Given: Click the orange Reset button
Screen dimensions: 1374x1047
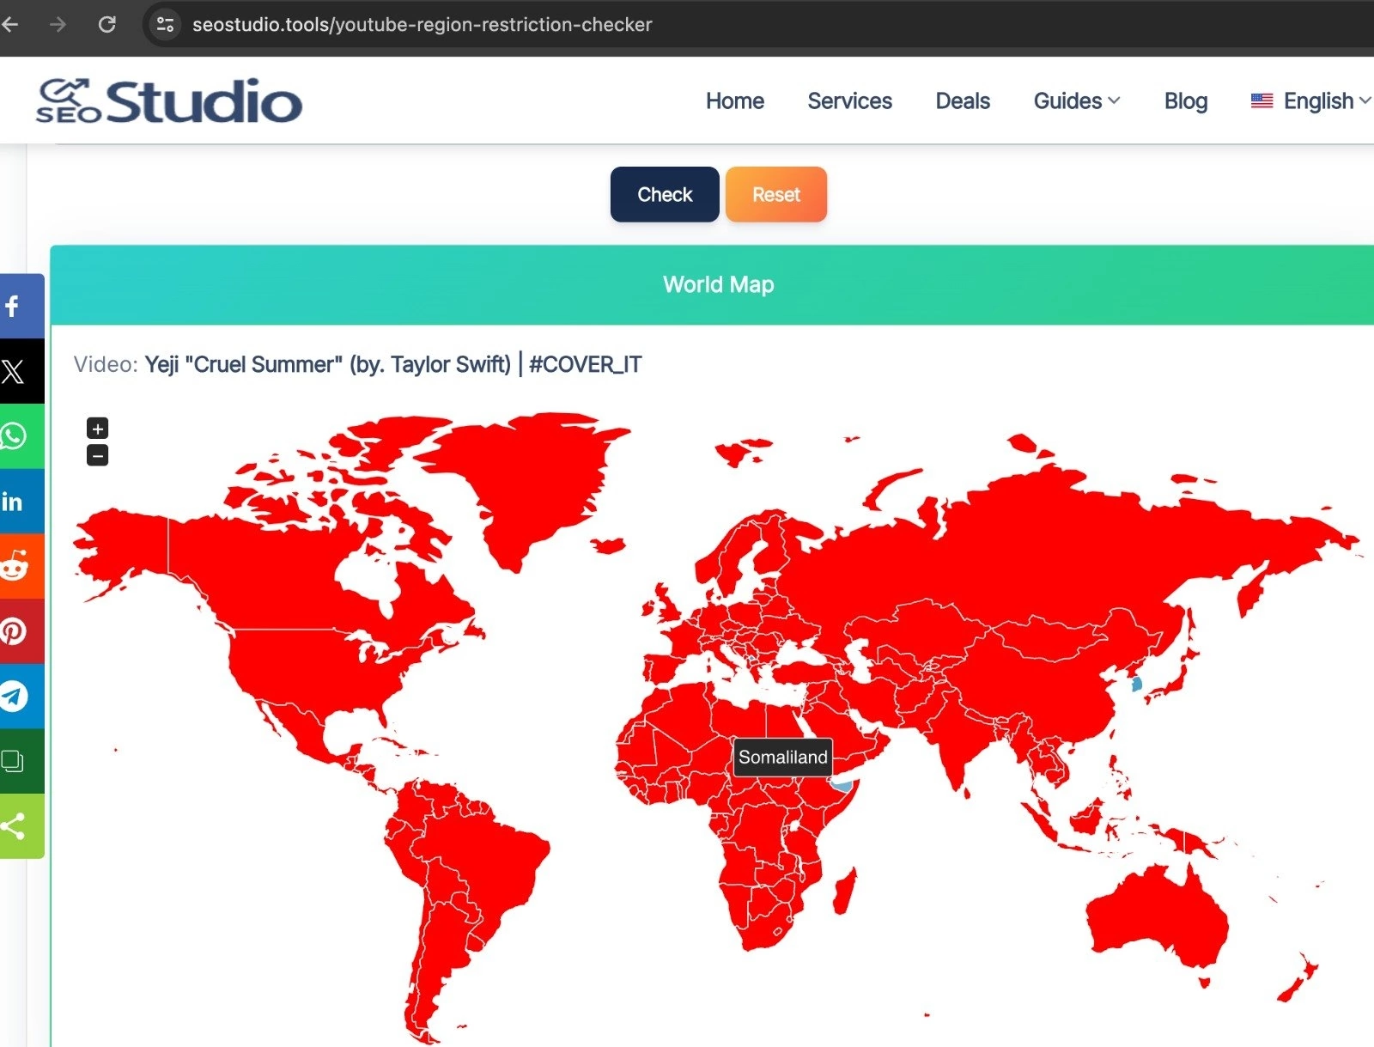Looking at the screenshot, I should coord(775,195).
